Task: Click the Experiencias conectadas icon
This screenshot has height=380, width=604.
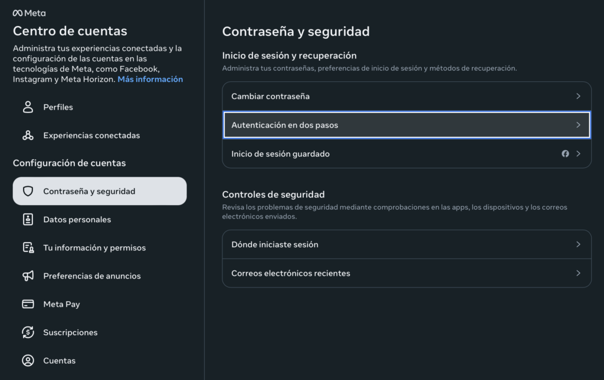Action: [x=28, y=136]
